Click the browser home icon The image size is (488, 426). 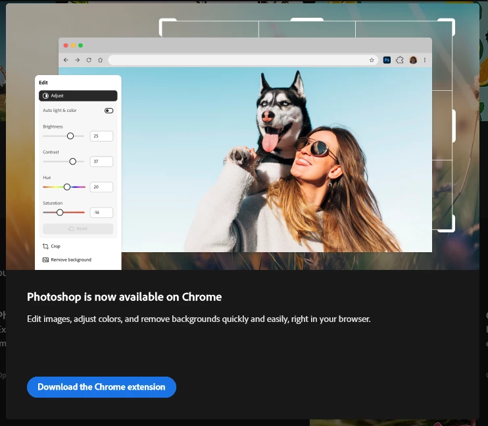(x=100, y=60)
